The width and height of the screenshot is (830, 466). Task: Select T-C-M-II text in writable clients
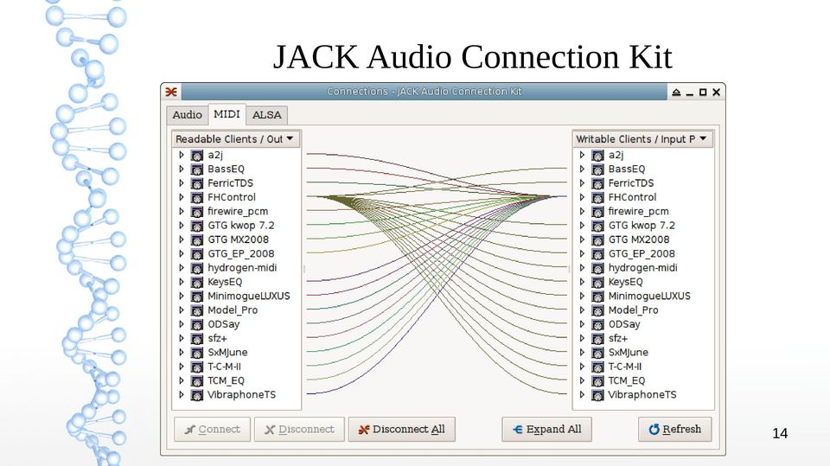(x=624, y=367)
